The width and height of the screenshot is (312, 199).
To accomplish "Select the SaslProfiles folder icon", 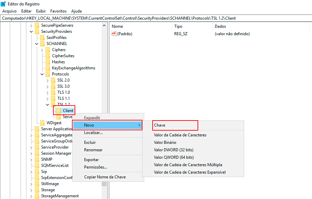I will point(43,38).
